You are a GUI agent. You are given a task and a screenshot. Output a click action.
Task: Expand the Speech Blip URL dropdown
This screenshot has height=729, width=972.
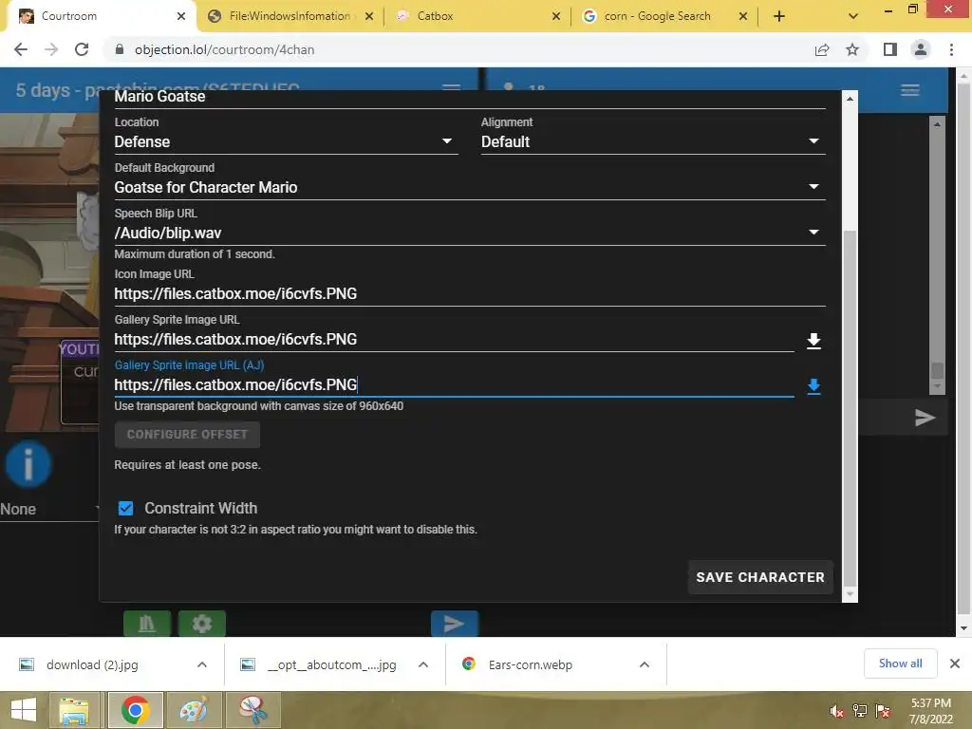(470, 234)
